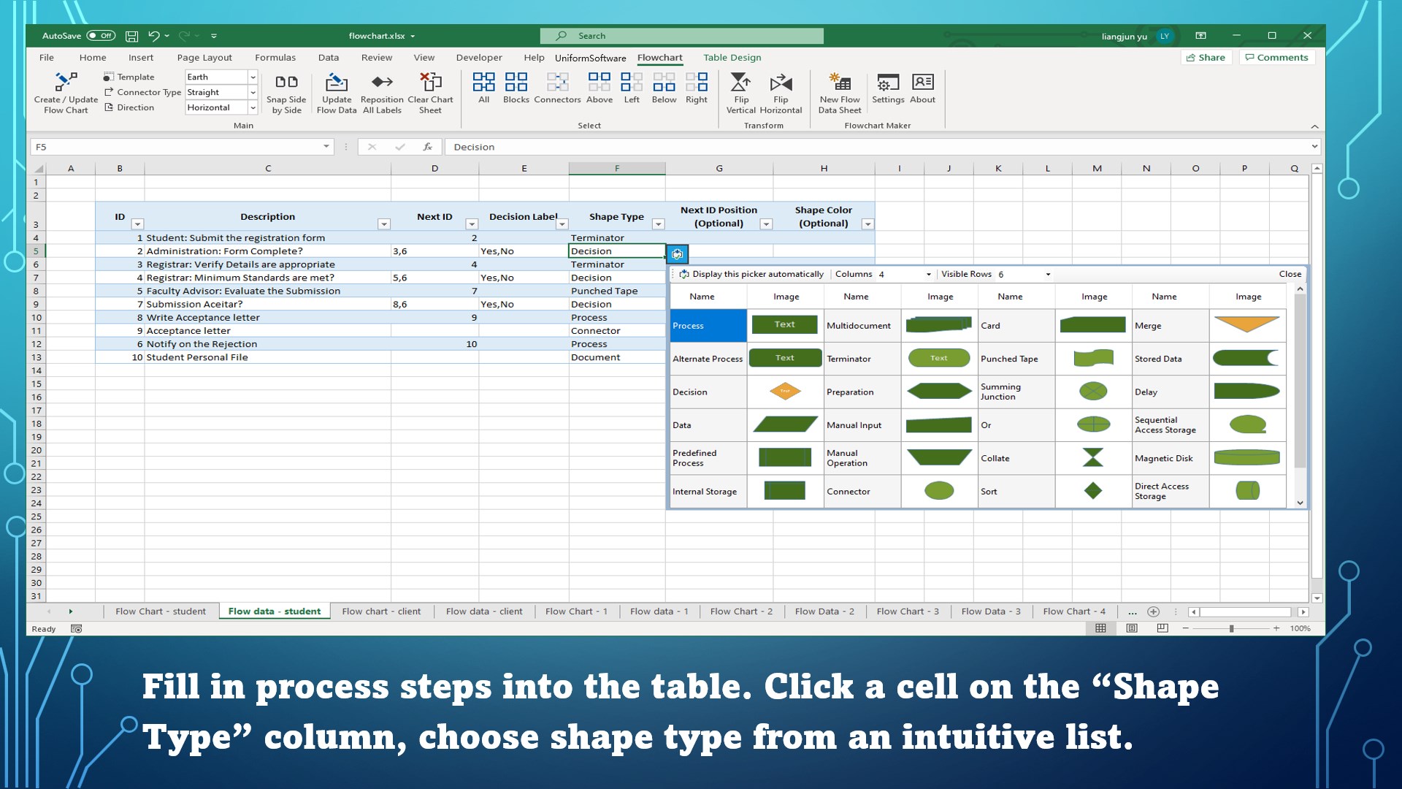
Task: Click Snap Side by Side icon
Action: pos(286,92)
